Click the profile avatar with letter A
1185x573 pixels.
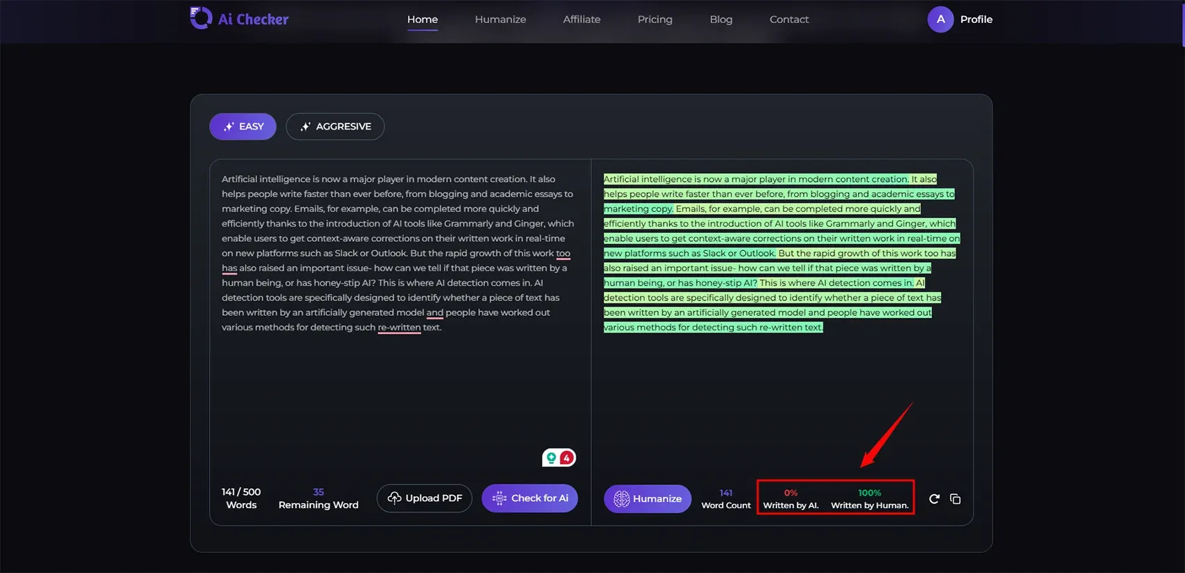click(x=940, y=20)
